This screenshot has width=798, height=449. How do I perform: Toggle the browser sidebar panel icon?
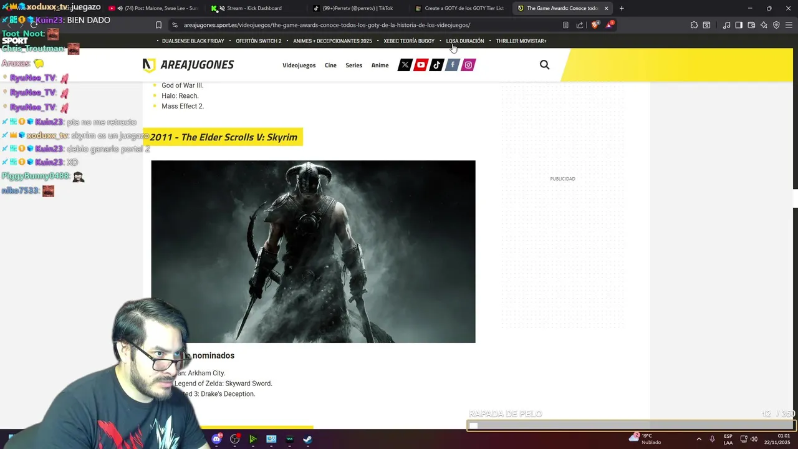coord(739,25)
